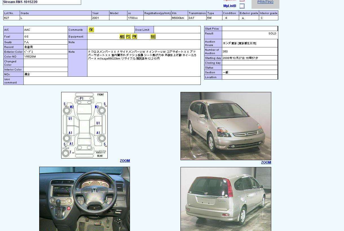This screenshot has width=344, height=231.
Task: Click the PW power windows icon
Action: (134, 37)
